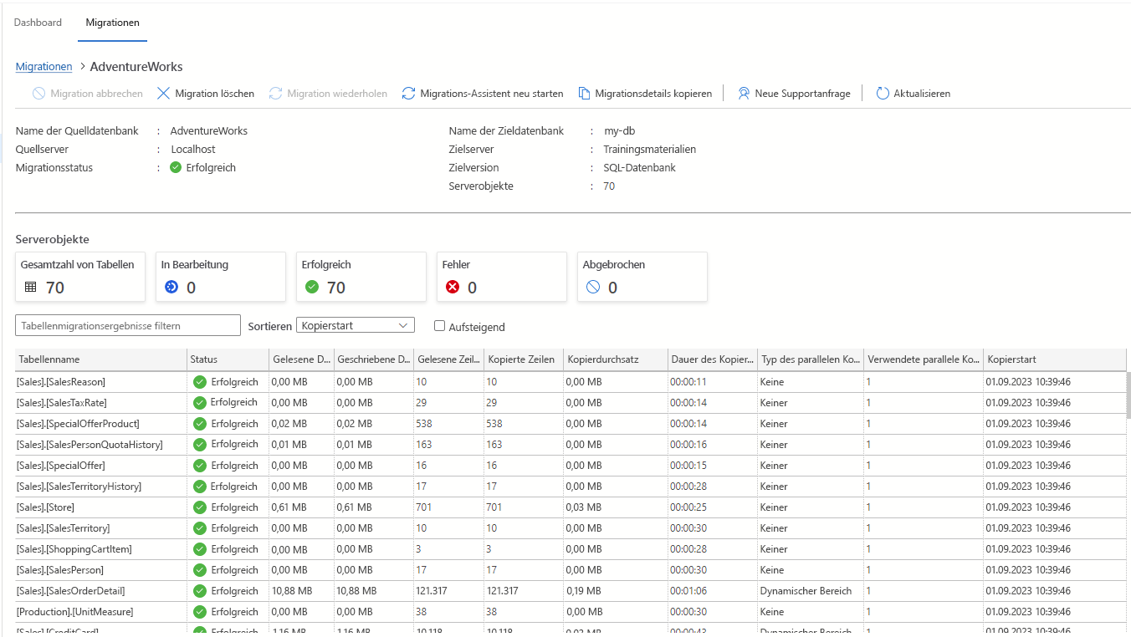Switch to the Dashboard tab
Image resolution: width=1131 pixels, height=637 pixels.
[x=38, y=23]
